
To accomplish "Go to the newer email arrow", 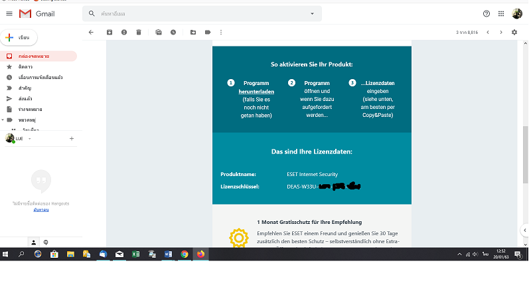I will pos(488,32).
